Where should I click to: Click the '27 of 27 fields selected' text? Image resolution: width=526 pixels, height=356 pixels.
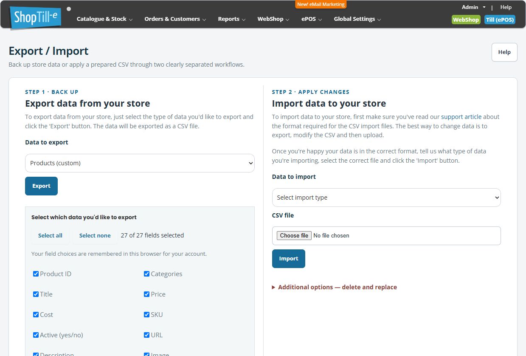[x=152, y=235]
